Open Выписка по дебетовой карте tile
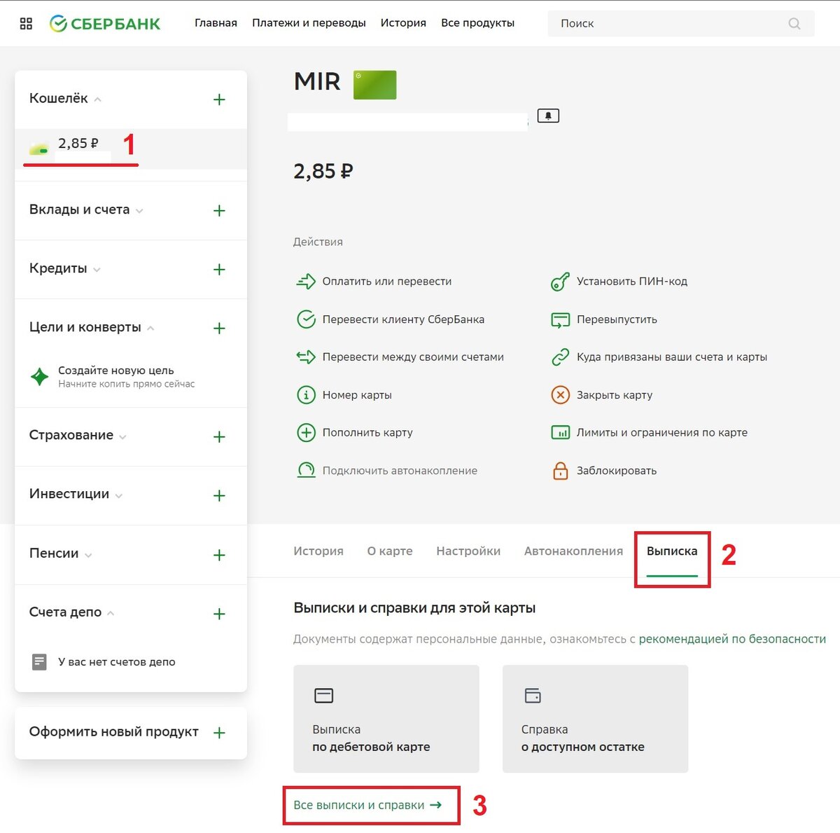 click(x=386, y=719)
